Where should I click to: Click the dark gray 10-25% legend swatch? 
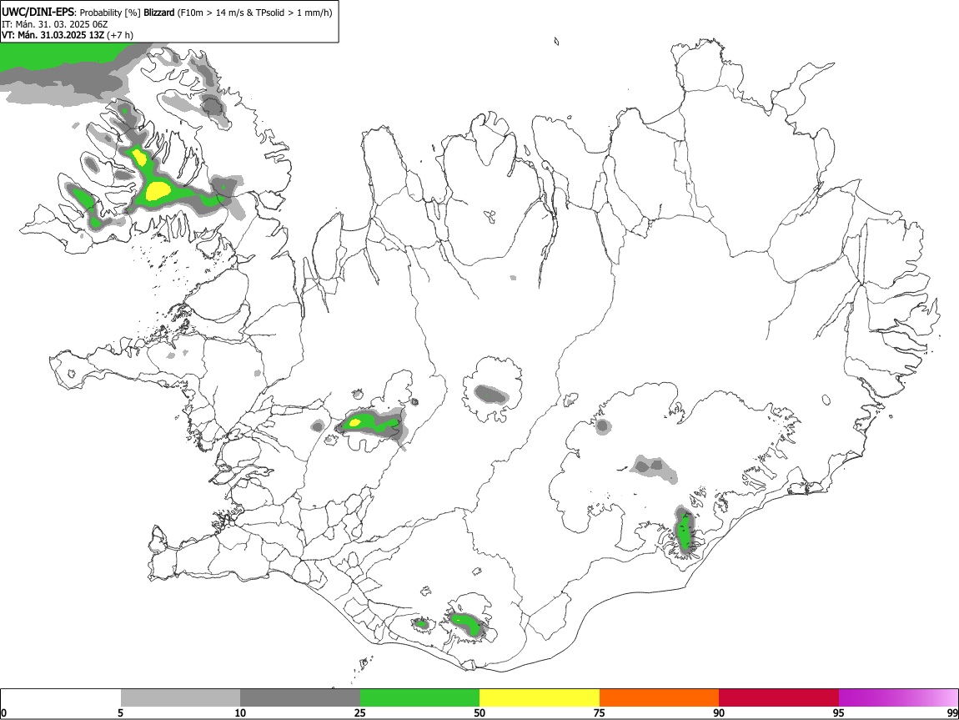(300, 698)
